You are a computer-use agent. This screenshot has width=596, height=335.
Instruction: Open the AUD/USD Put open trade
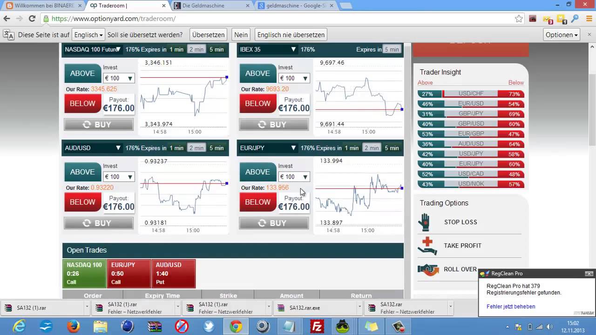coord(174,274)
